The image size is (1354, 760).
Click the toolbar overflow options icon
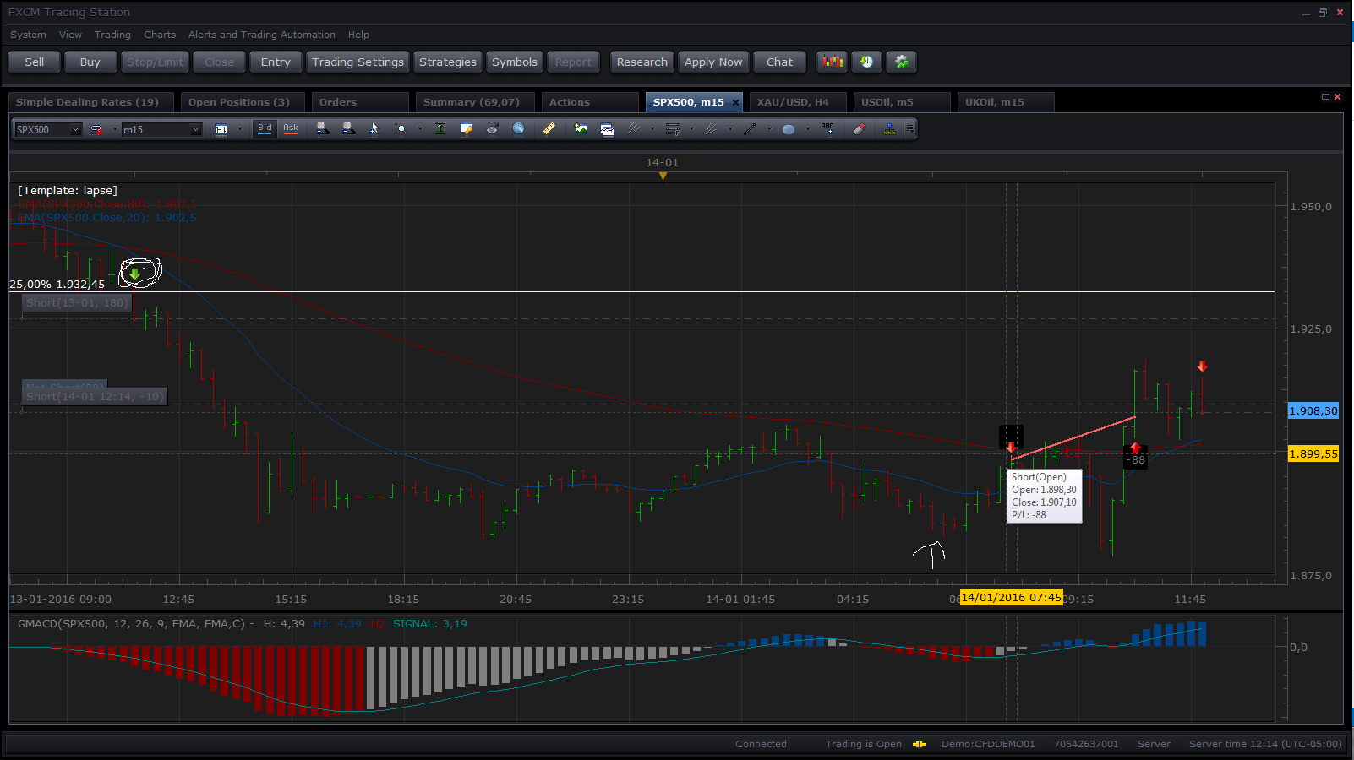click(910, 128)
